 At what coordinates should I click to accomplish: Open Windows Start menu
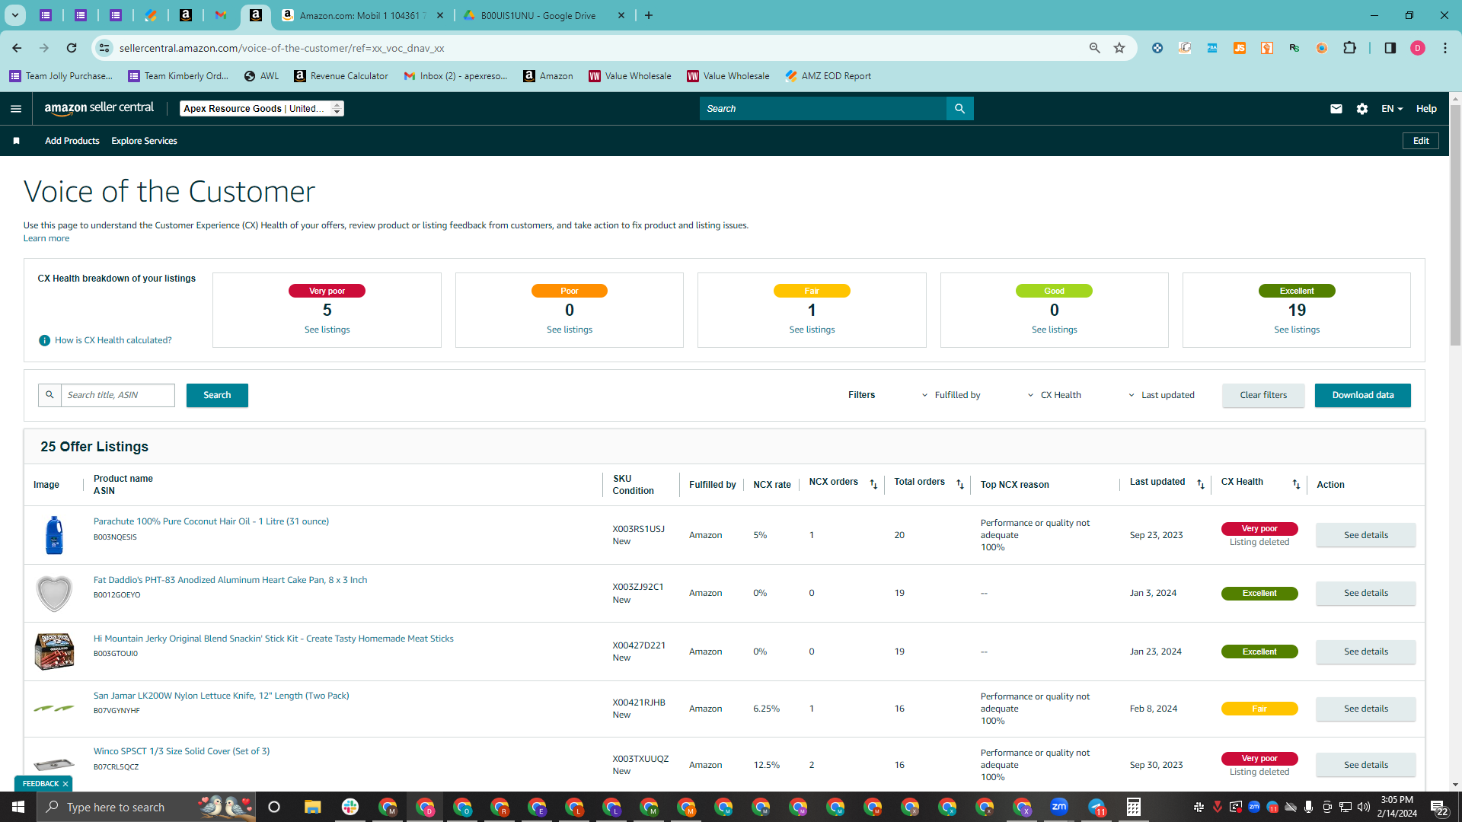[x=18, y=807]
